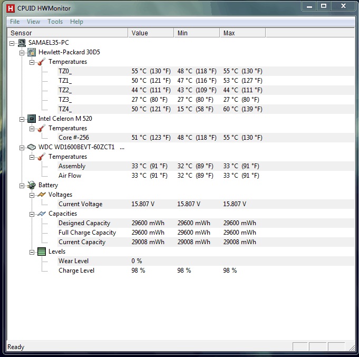Select the TZ4_ temperature row
The image size is (359, 357).
(206, 109)
